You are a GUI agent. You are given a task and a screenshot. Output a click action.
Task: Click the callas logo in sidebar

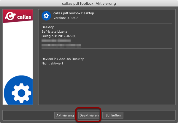(x=18, y=16)
